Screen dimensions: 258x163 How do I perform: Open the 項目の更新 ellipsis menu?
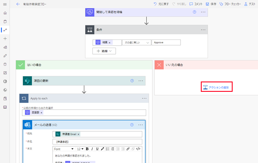pos(141,81)
